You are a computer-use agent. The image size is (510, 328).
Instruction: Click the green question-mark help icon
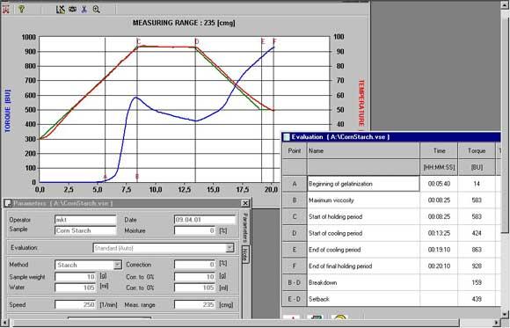(21, 9)
